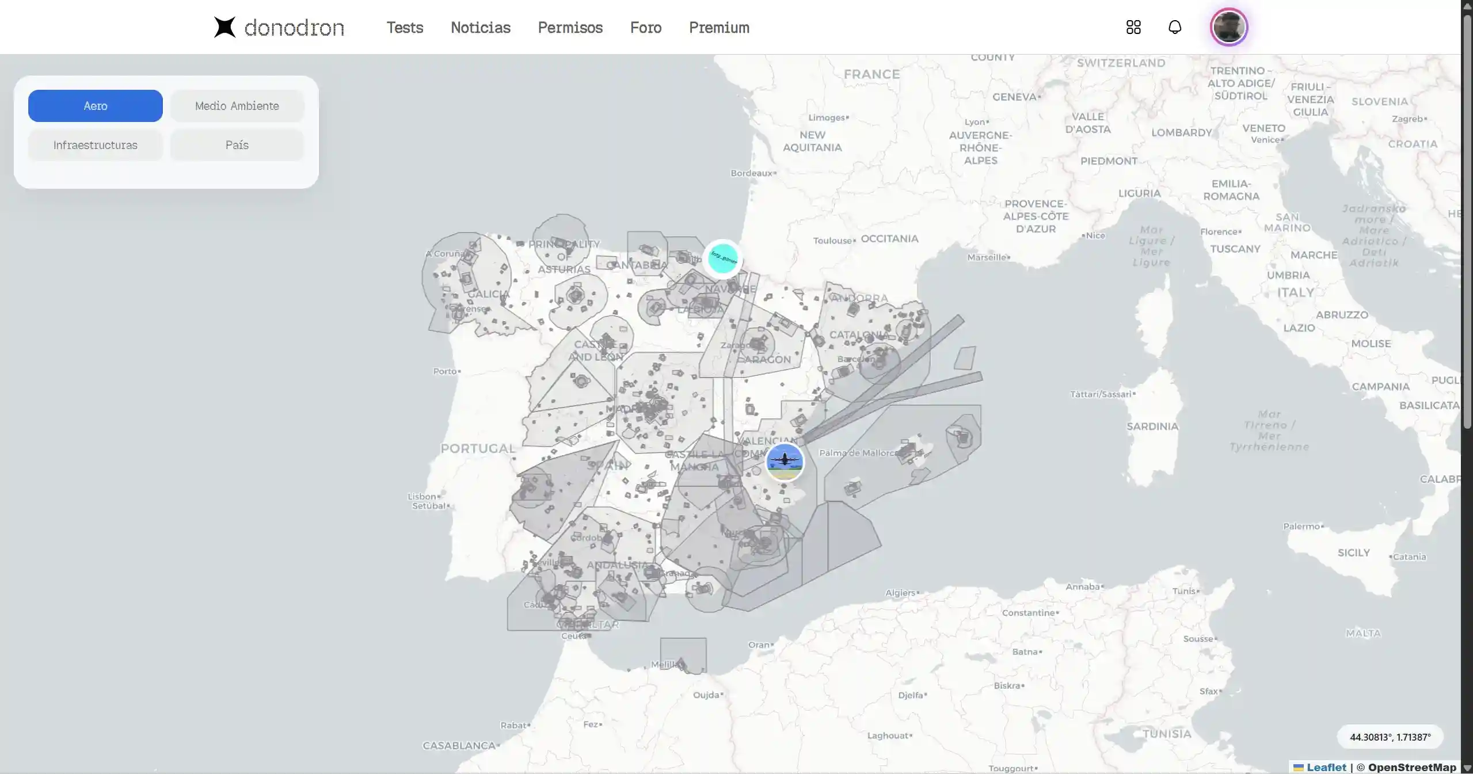The height and width of the screenshot is (774, 1473).
Task: Open the Premium page
Action: coord(718,27)
